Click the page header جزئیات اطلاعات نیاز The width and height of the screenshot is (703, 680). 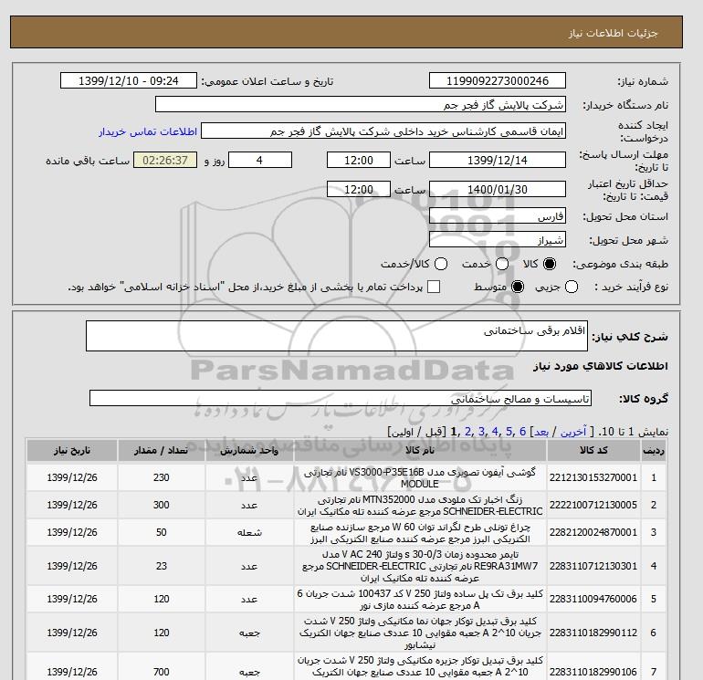tap(613, 33)
